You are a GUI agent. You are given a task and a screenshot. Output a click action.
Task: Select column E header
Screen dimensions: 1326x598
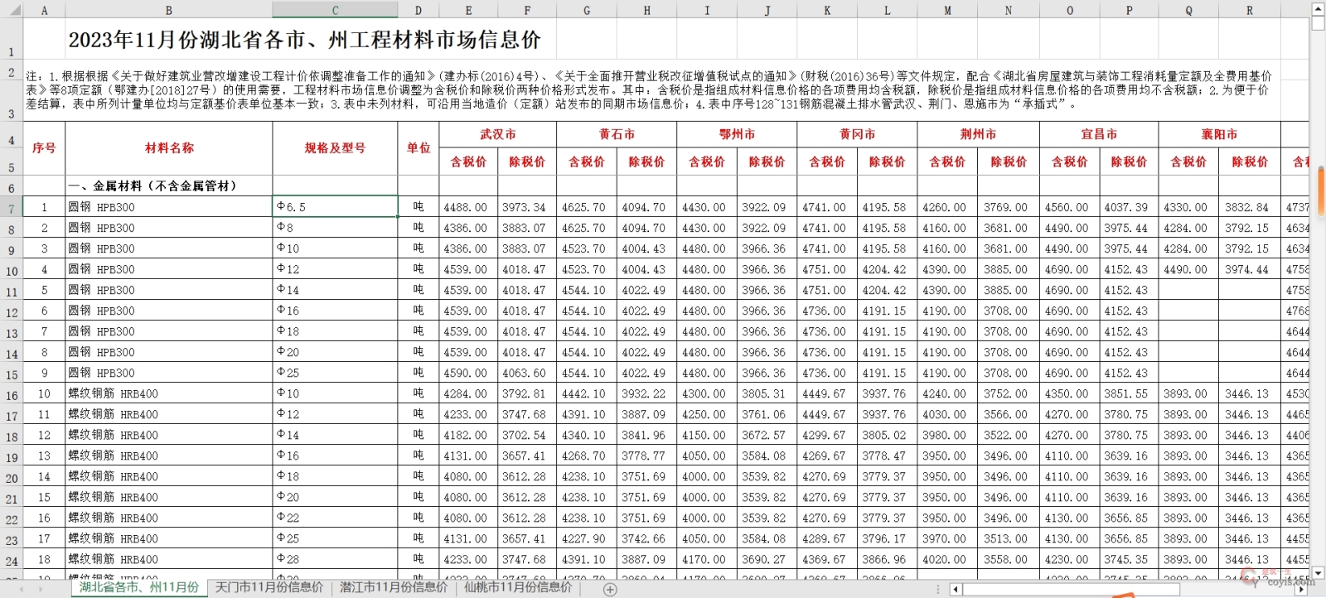pyautogui.click(x=468, y=10)
